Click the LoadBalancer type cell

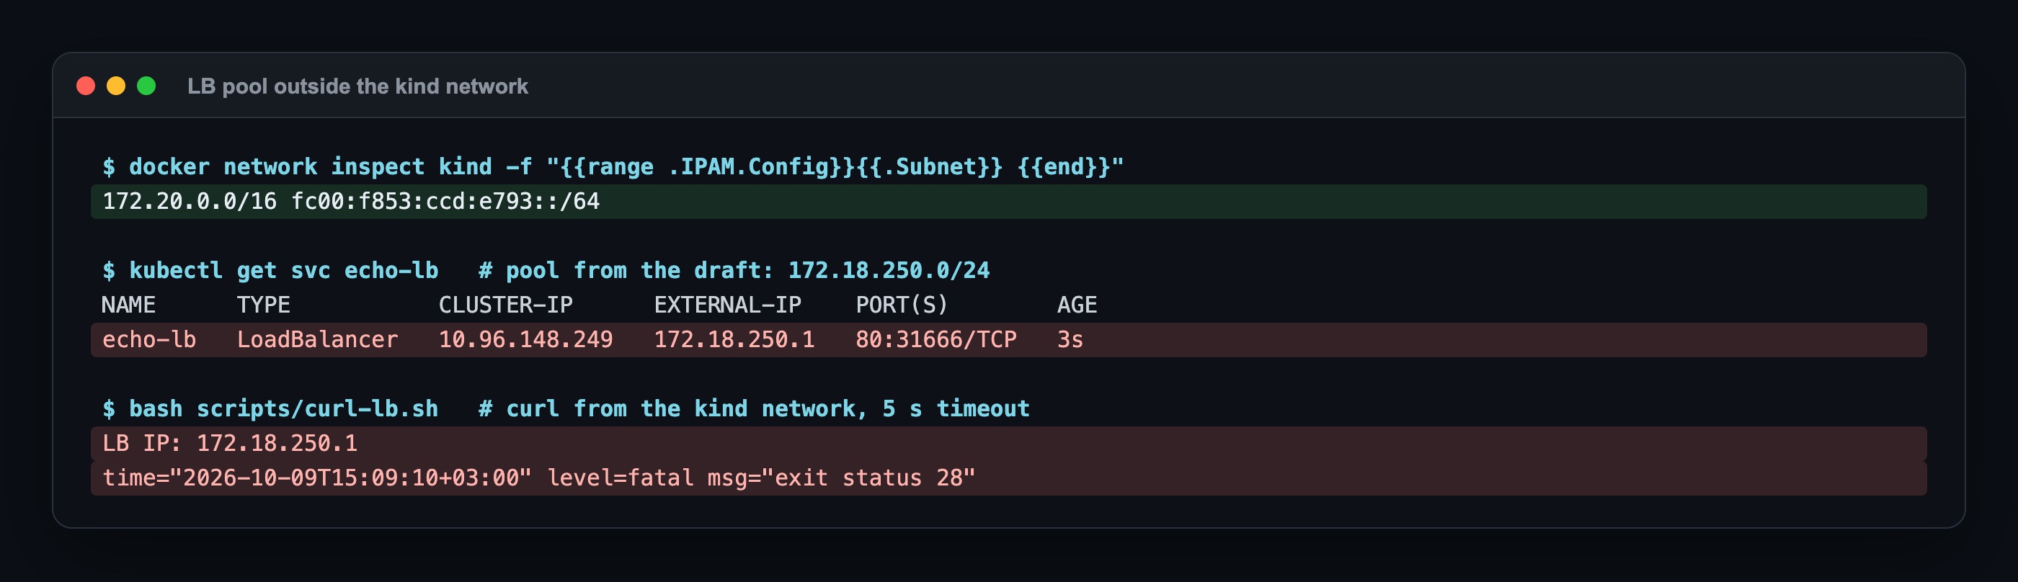click(x=317, y=339)
